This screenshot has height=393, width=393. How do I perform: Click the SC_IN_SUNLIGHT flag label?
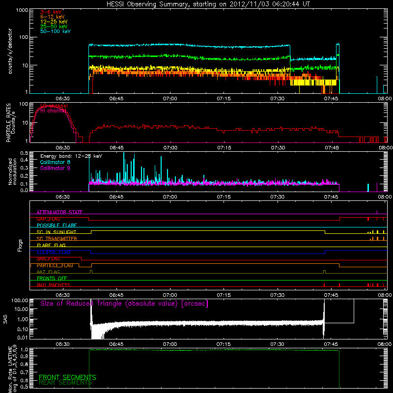[56, 232]
